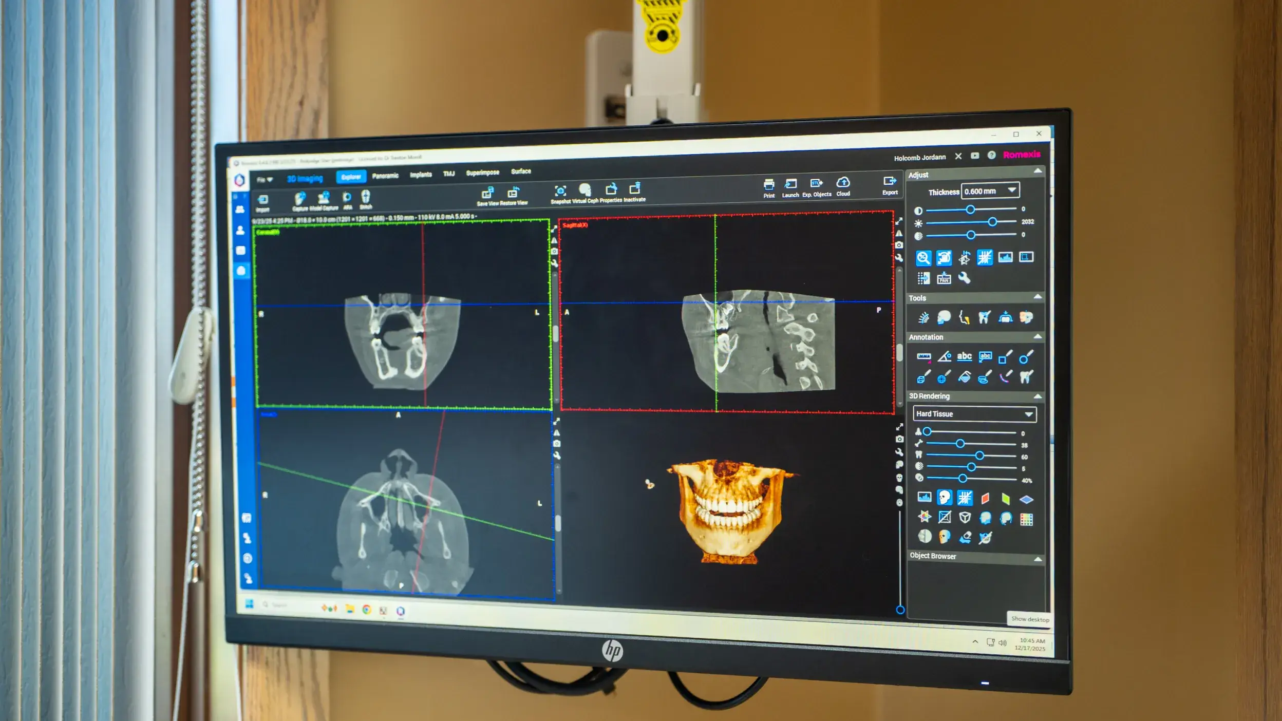Click the wrench settings icon in Adjust
1282x721 pixels.
964,278
